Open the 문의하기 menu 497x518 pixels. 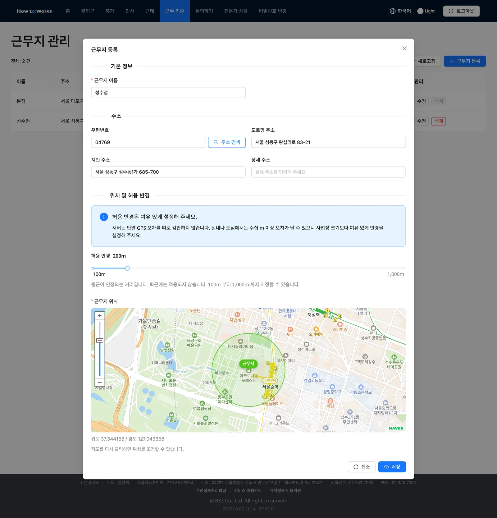point(204,11)
